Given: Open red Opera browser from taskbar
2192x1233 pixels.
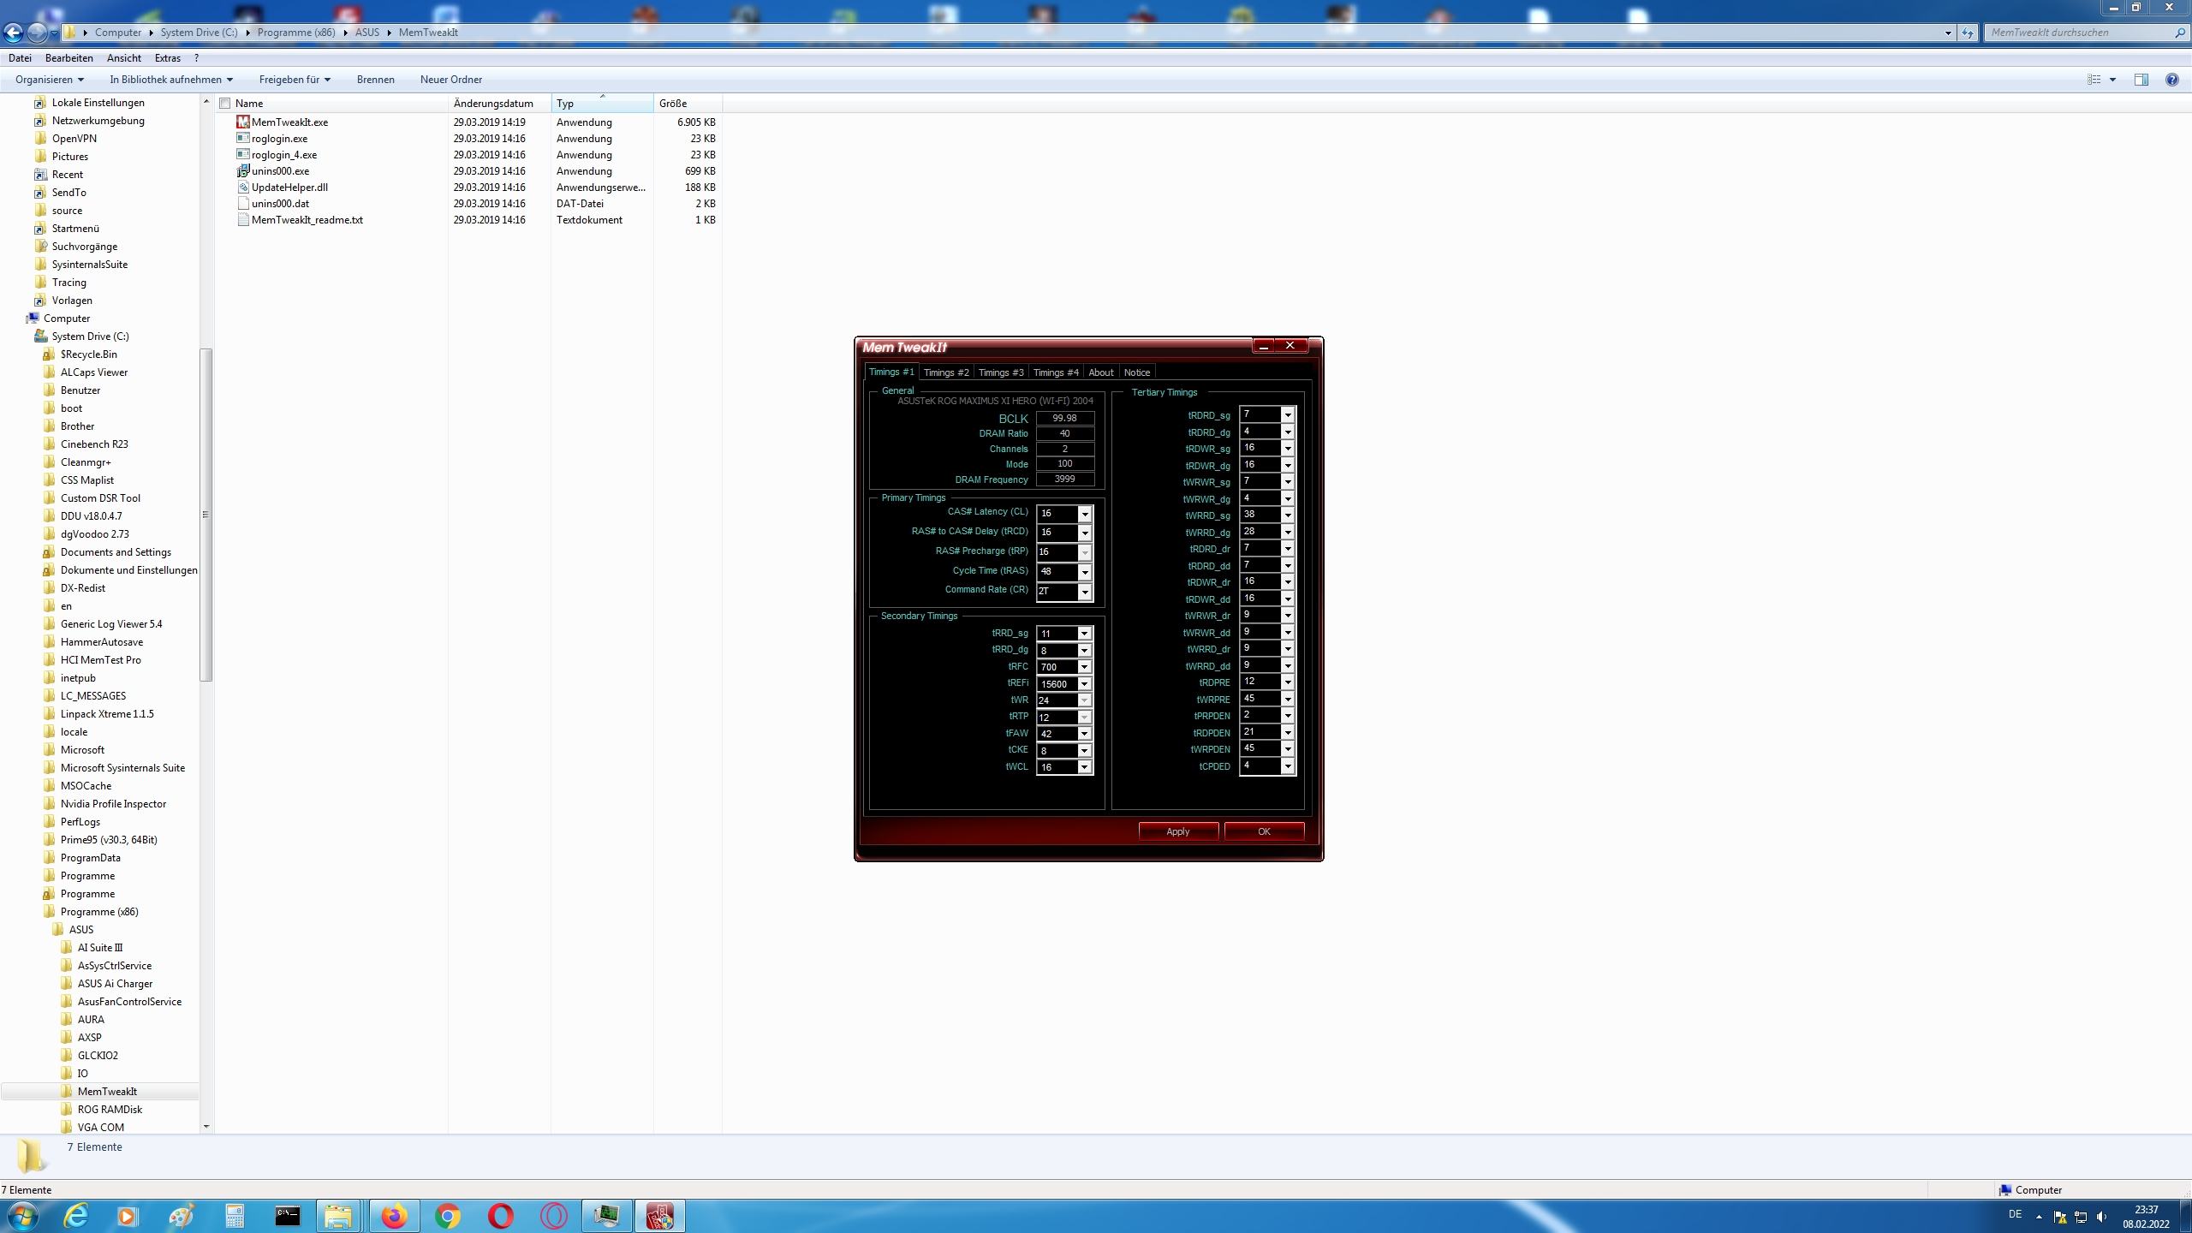Looking at the screenshot, I should click(500, 1216).
